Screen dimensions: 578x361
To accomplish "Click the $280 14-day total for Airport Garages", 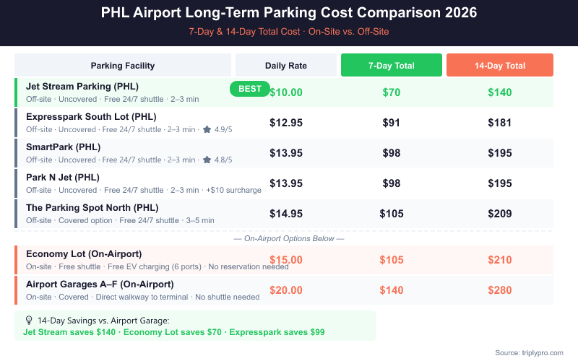I will (x=500, y=290).
